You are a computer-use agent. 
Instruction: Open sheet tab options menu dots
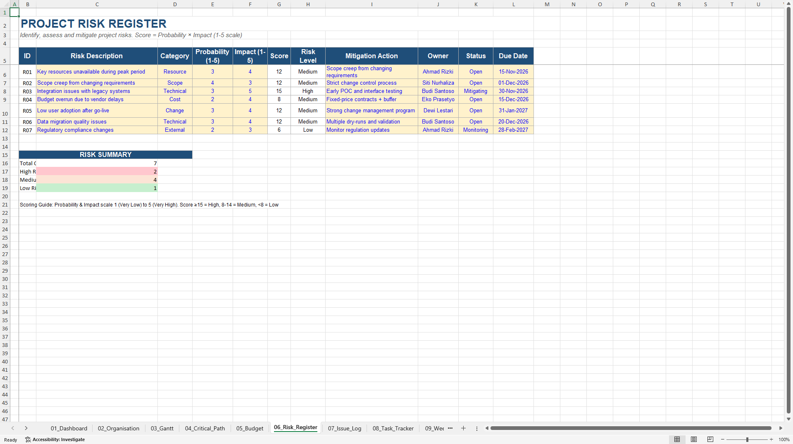[x=476, y=428]
